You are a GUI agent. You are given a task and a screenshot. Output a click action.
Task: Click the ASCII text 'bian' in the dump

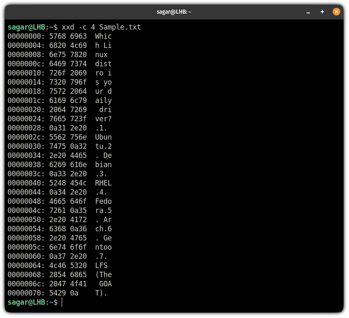tap(103, 165)
